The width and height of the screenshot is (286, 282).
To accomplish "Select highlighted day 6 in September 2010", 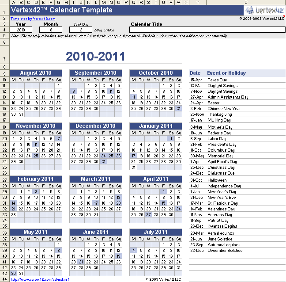I will pyautogui.click(x=73, y=91).
